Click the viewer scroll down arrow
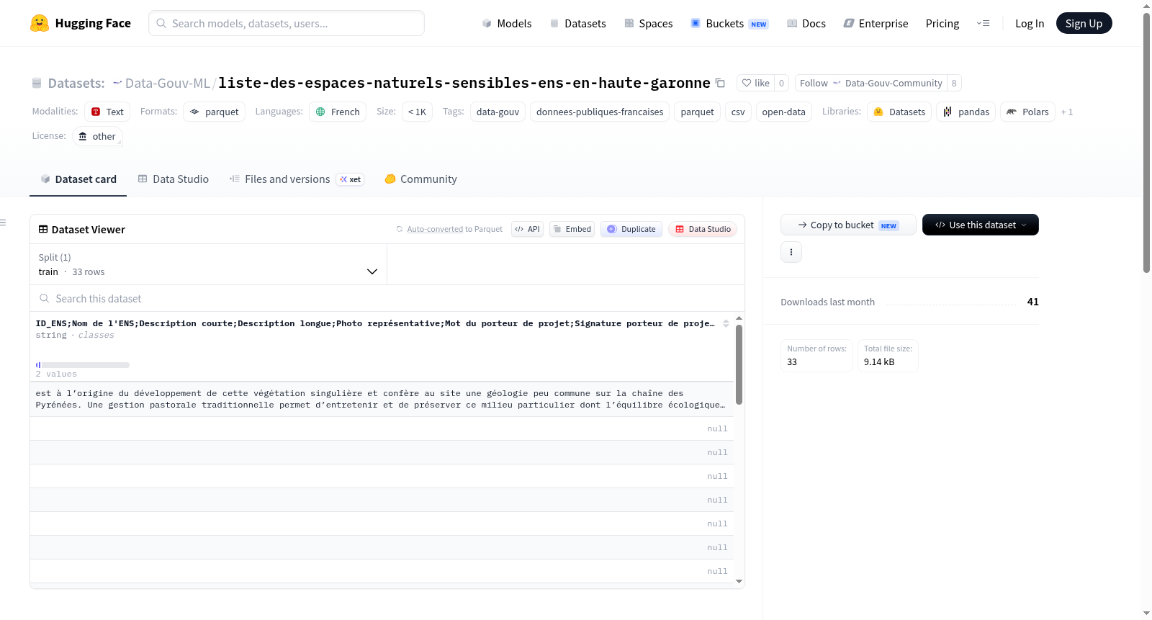The width and height of the screenshot is (1152, 620). 739,581
